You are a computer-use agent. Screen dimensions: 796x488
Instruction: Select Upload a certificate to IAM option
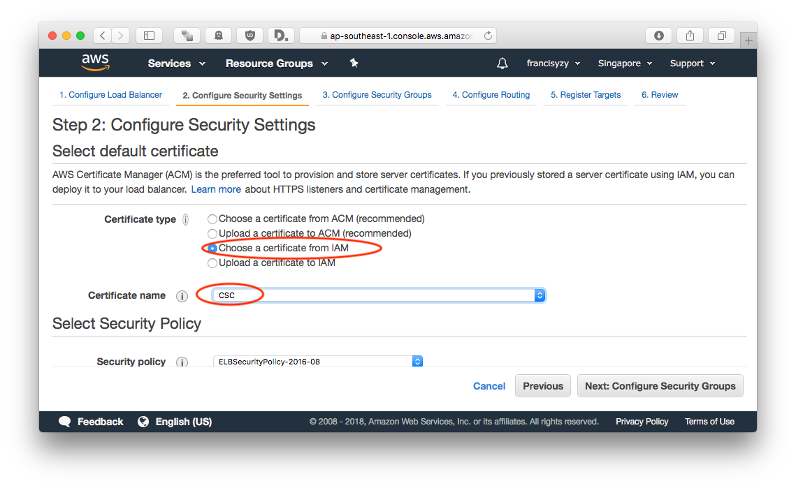212,263
